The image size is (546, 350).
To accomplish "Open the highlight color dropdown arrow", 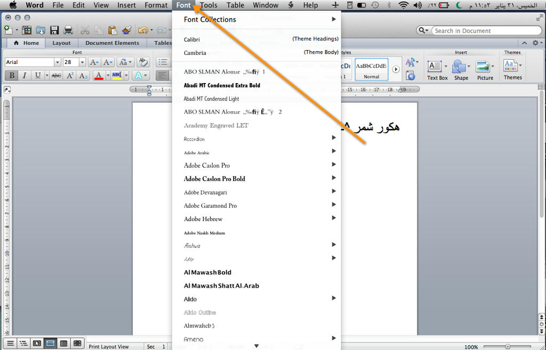I will click(126, 76).
